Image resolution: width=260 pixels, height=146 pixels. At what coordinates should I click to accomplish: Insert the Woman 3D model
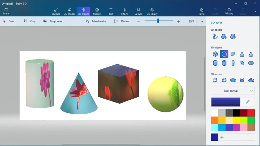[224, 80]
